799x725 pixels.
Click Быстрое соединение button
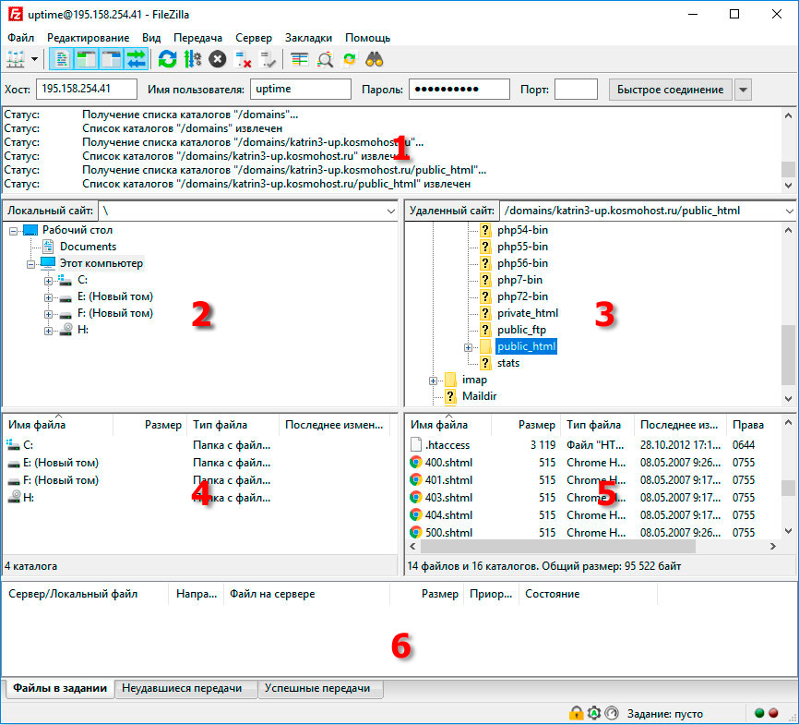click(670, 90)
